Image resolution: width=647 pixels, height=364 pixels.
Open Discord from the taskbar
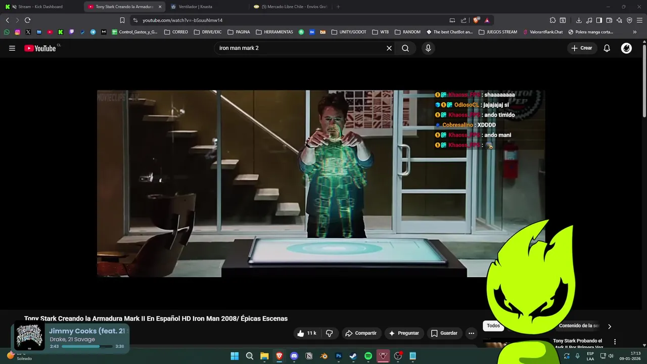(x=294, y=356)
